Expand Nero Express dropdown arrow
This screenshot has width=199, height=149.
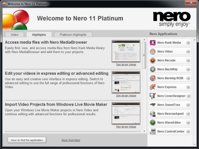[188, 87]
